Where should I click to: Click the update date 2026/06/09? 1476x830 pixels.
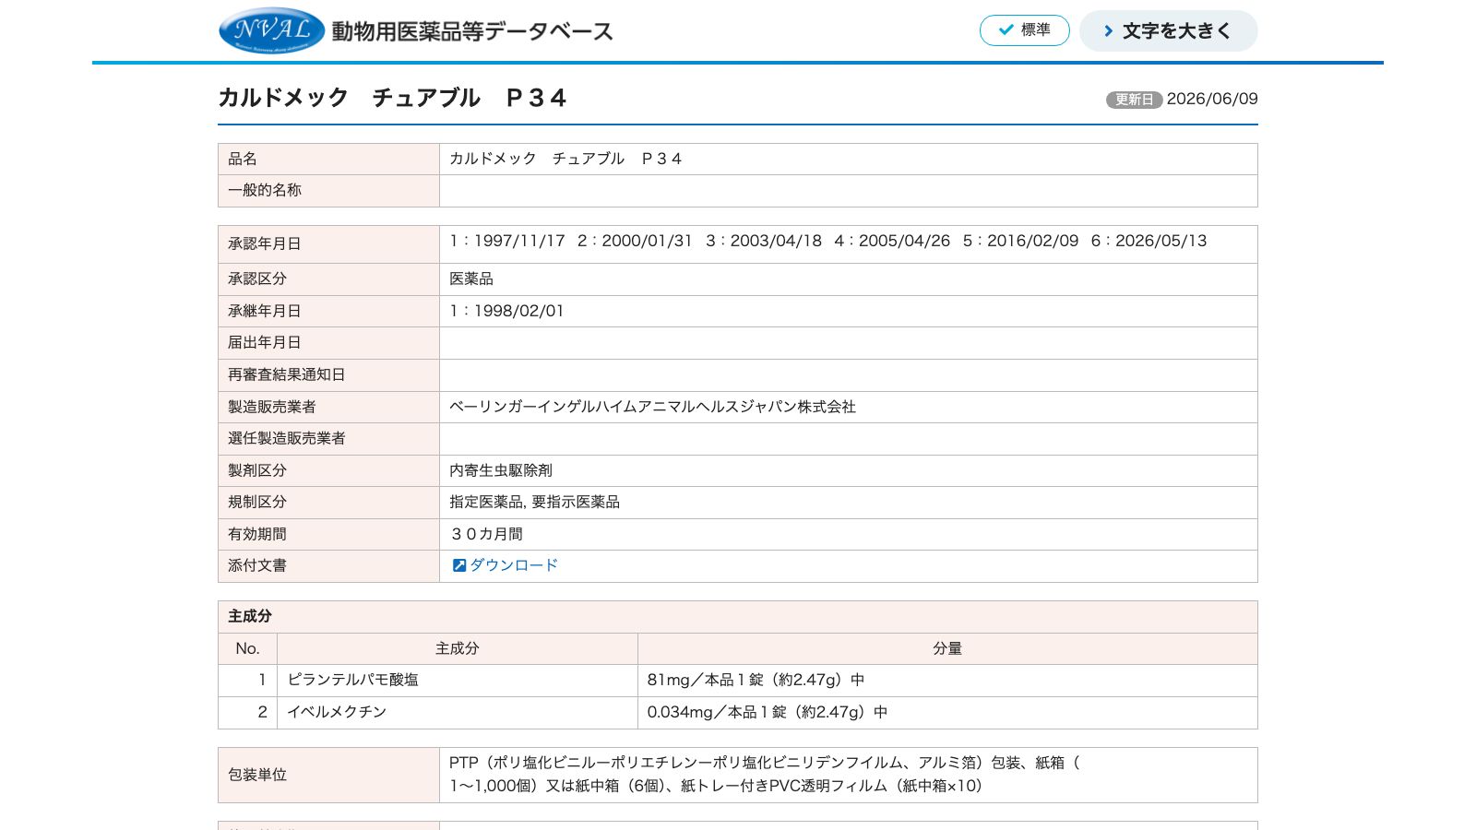click(x=1212, y=99)
